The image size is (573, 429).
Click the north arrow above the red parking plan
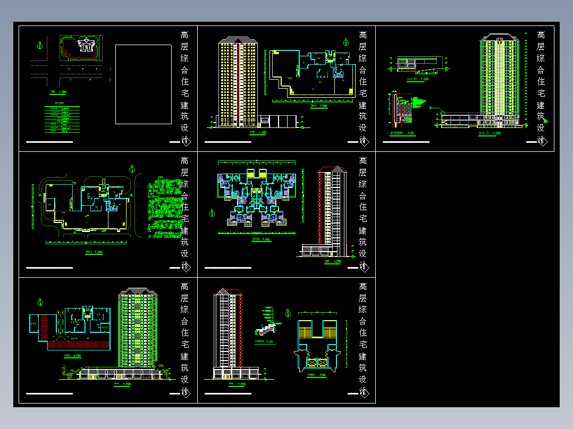tap(40, 302)
